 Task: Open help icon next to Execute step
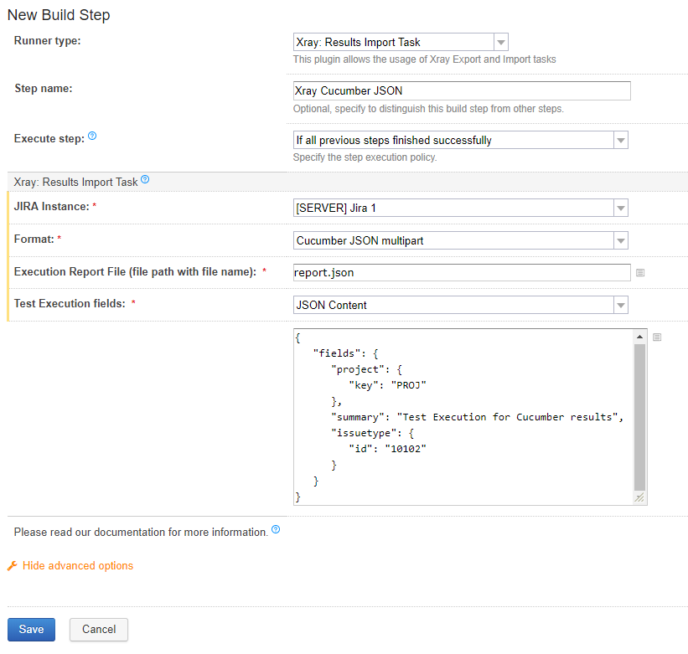click(92, 136)
